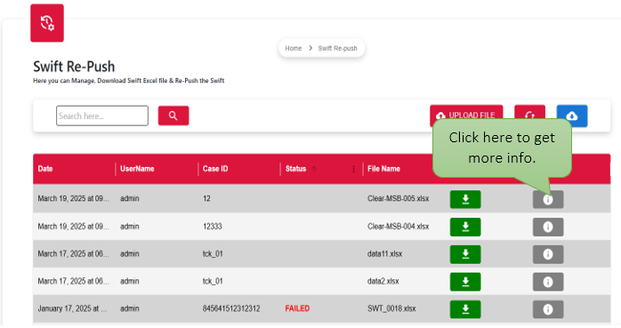Download the Clear-MSB-004.xlsx file
This screenshot has width=621, height=328.
coord(465,227)
